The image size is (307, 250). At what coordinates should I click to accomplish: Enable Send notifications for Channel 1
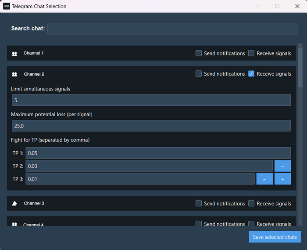pyautogui.click(x=199, y=53)
